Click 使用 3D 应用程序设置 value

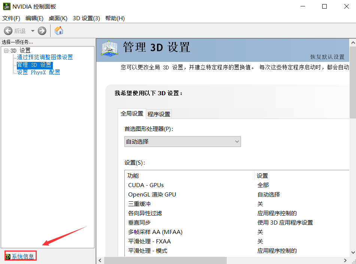(285, 223)
